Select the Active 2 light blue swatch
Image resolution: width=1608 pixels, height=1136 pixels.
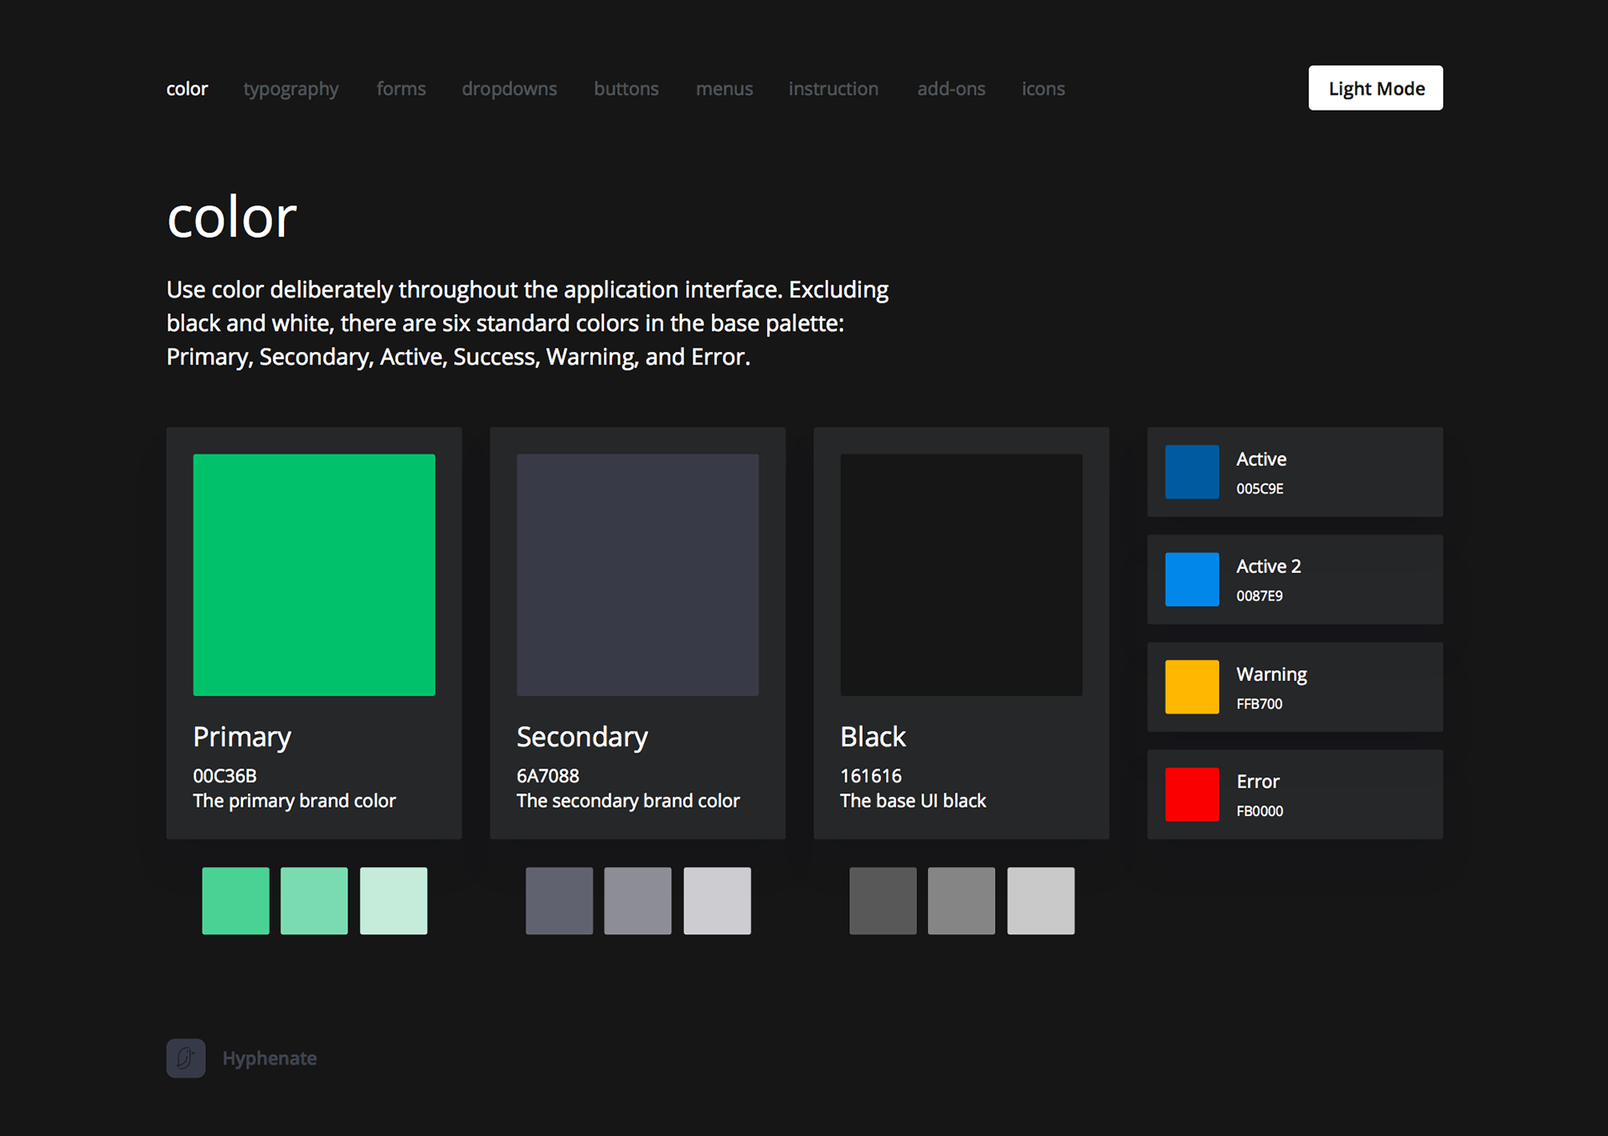tap(1192, 579)
